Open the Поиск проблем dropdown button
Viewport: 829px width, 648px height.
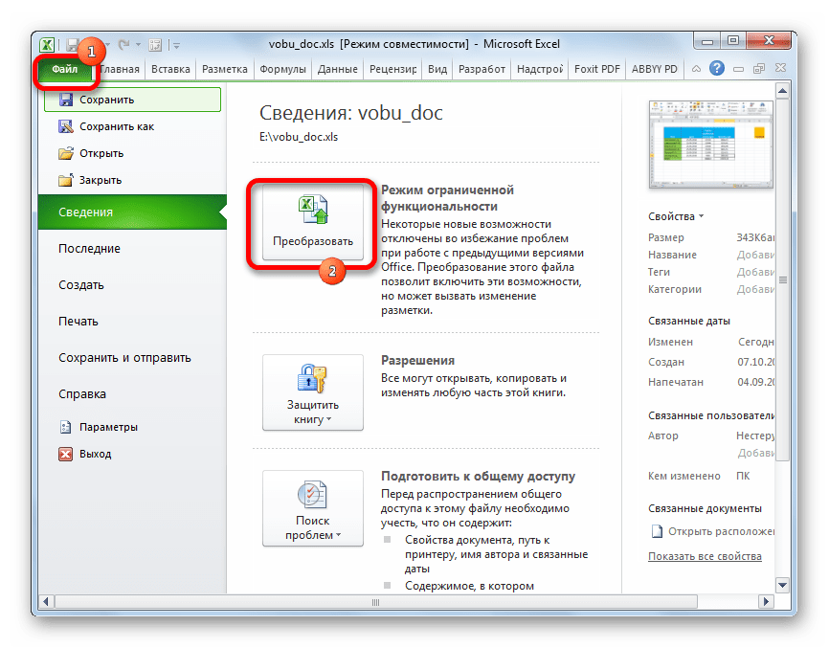pyautogui.click(x=312, y=508)
